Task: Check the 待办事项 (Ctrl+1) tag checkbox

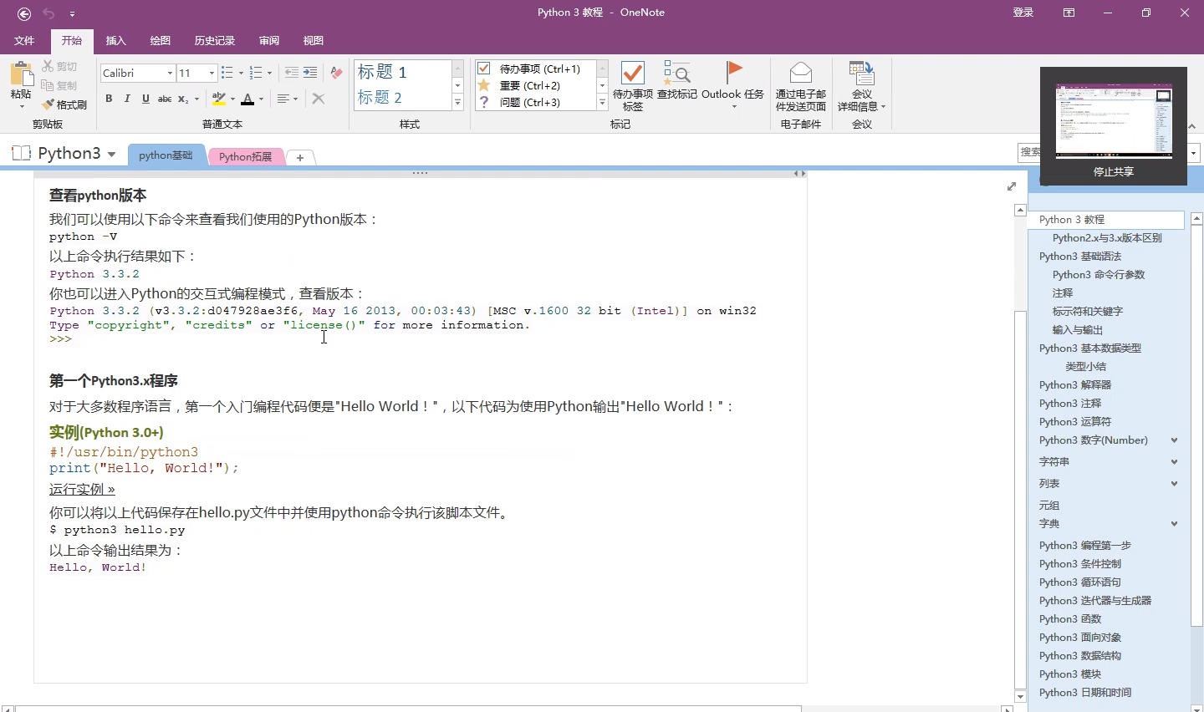Action: tap(484, 69)
